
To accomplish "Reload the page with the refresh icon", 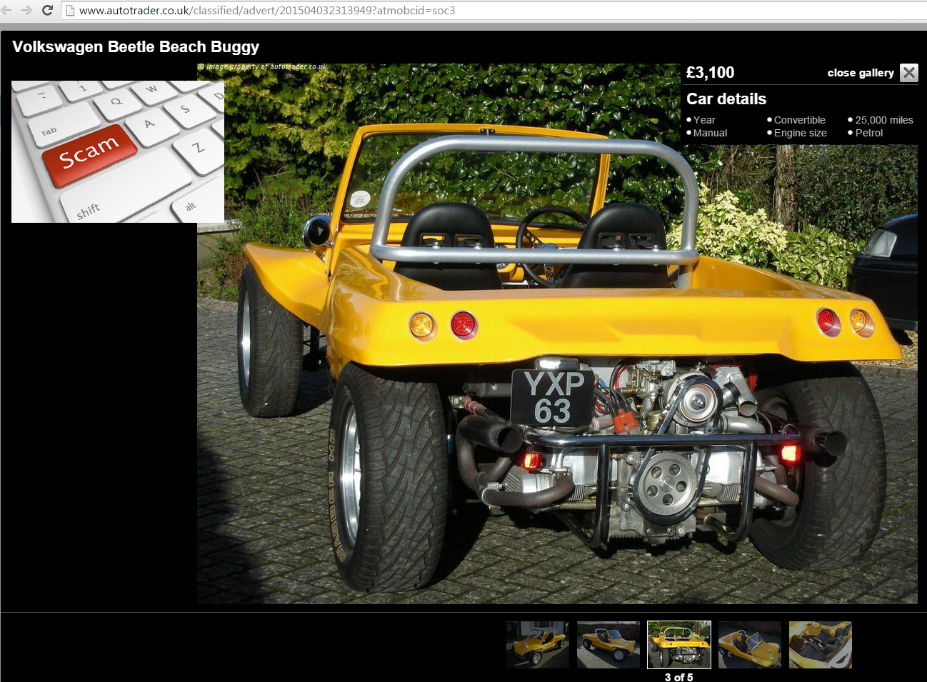I will pos(47,10).
